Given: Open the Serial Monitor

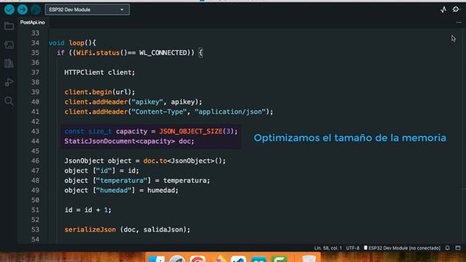Looking at the screenshot, I should click(x=456, y=9).
